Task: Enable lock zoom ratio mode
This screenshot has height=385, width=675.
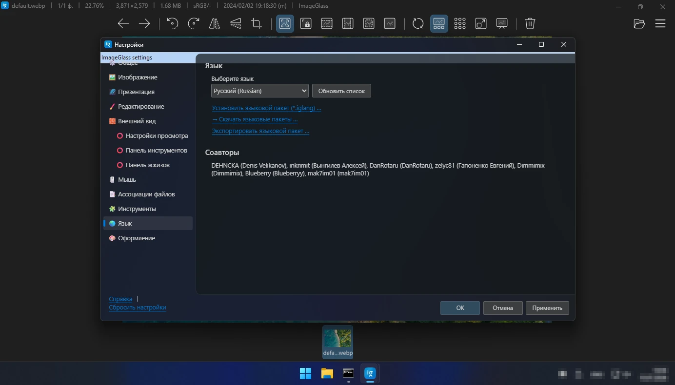Action: pyautogui.click(x=306, y=23)
